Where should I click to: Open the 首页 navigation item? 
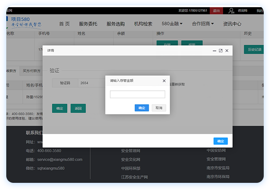(64, 24)
